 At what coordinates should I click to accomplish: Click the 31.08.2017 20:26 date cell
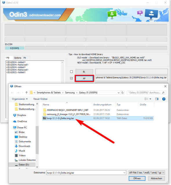pos(101,110)
